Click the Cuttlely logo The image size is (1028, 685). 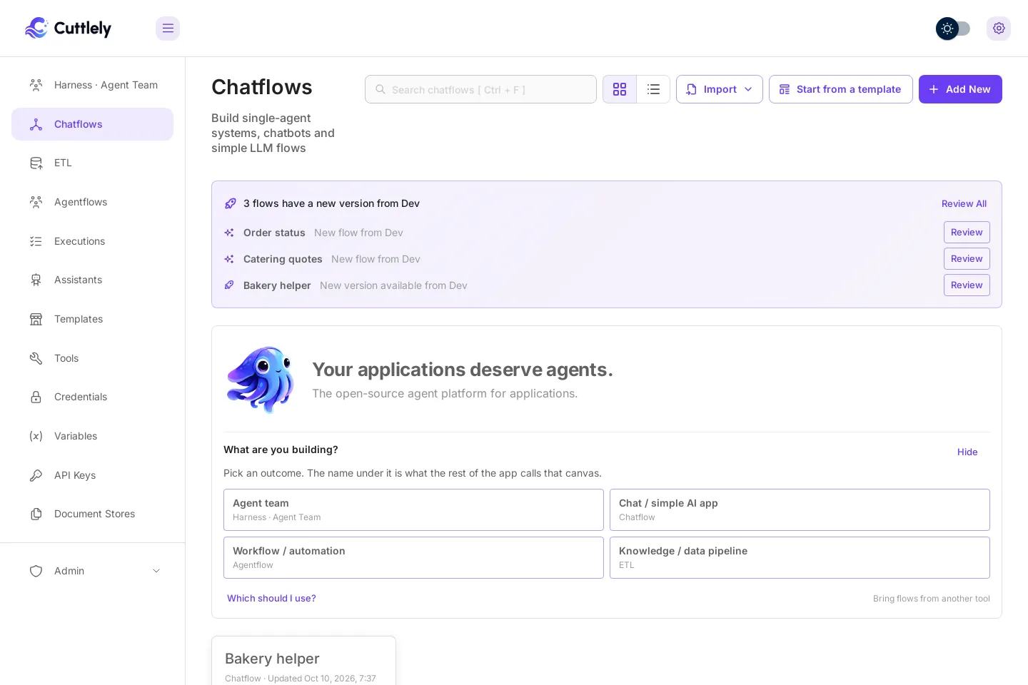point(68,29)
